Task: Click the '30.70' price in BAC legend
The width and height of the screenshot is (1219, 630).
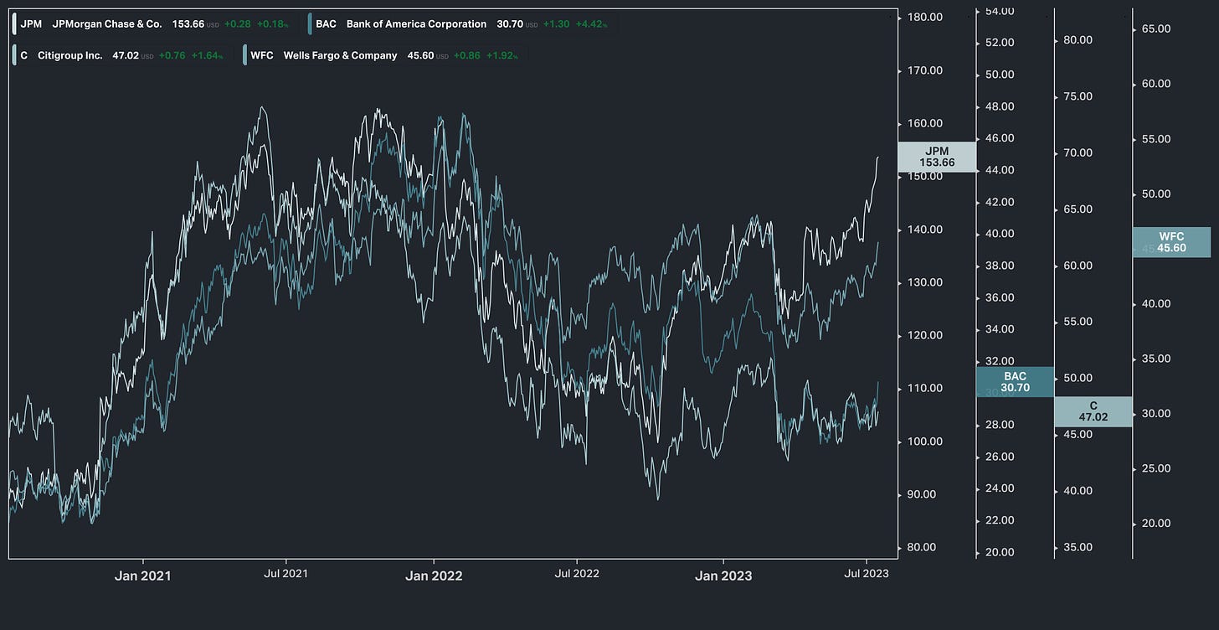Action: click(510, 24)
